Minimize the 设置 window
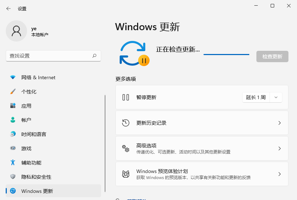The image size is (297, 200). click(x=256, y=6)
